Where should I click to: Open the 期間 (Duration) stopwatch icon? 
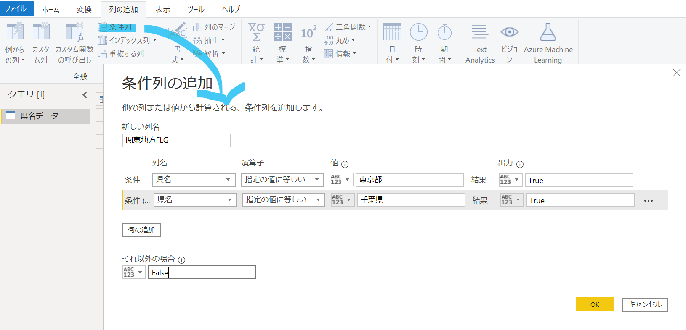click(444, 32)
